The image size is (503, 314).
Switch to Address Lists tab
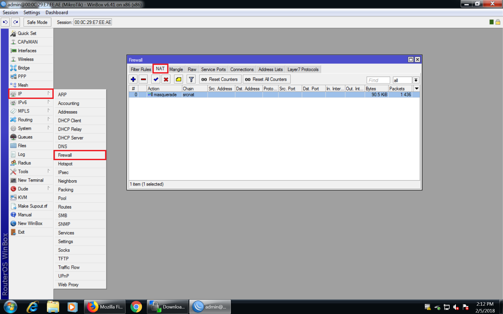pos(270,69)
